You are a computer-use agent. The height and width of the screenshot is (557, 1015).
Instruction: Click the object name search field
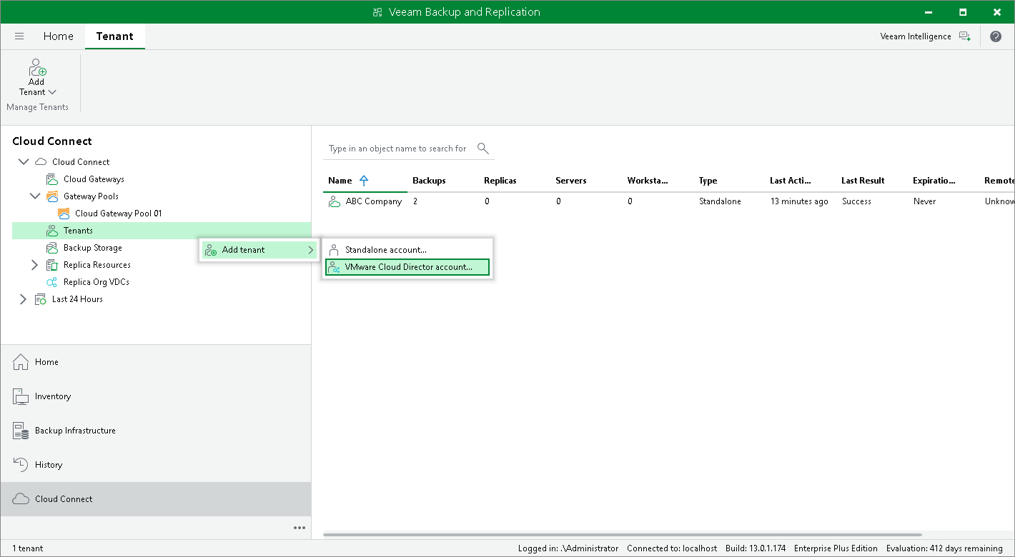397,149
